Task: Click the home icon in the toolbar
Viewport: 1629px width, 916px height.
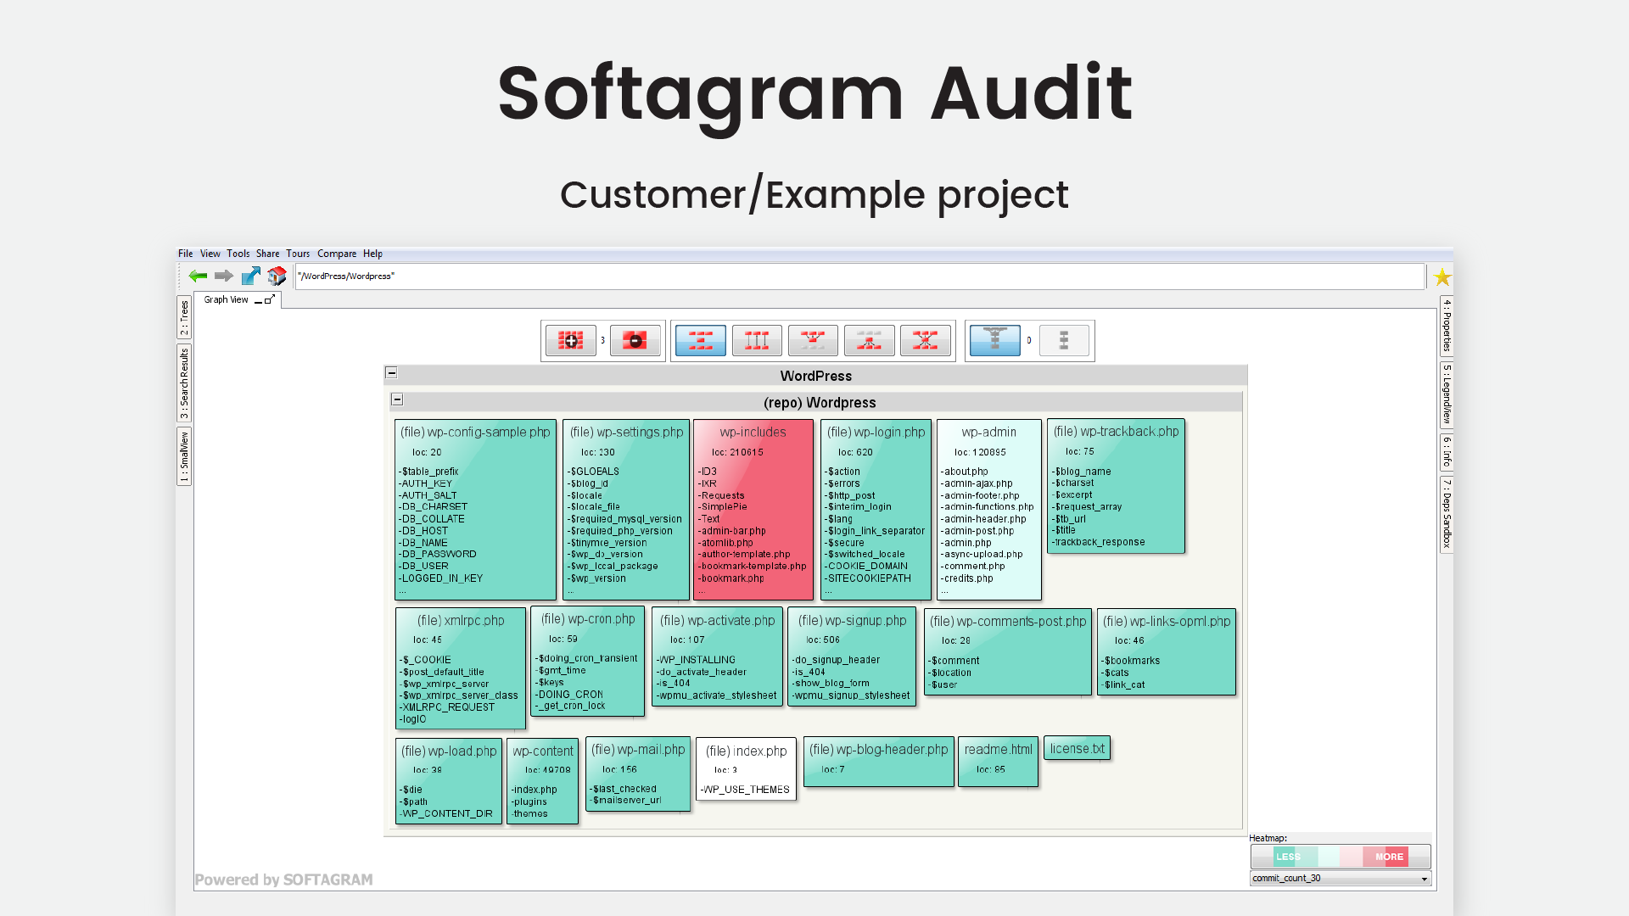Action: point(277,276)
